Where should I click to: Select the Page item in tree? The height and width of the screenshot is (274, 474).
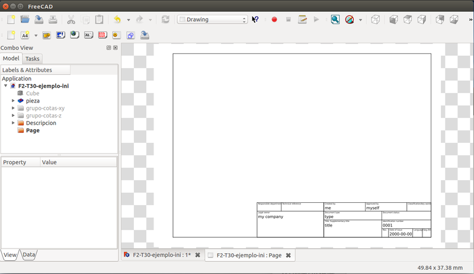point(33,130)
